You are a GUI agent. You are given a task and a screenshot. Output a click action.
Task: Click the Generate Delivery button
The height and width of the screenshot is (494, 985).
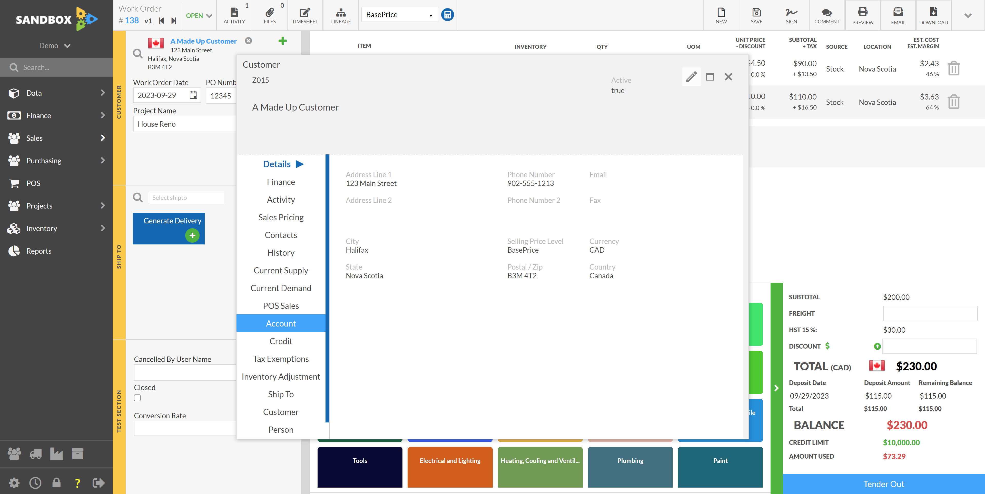pos(169,229)
